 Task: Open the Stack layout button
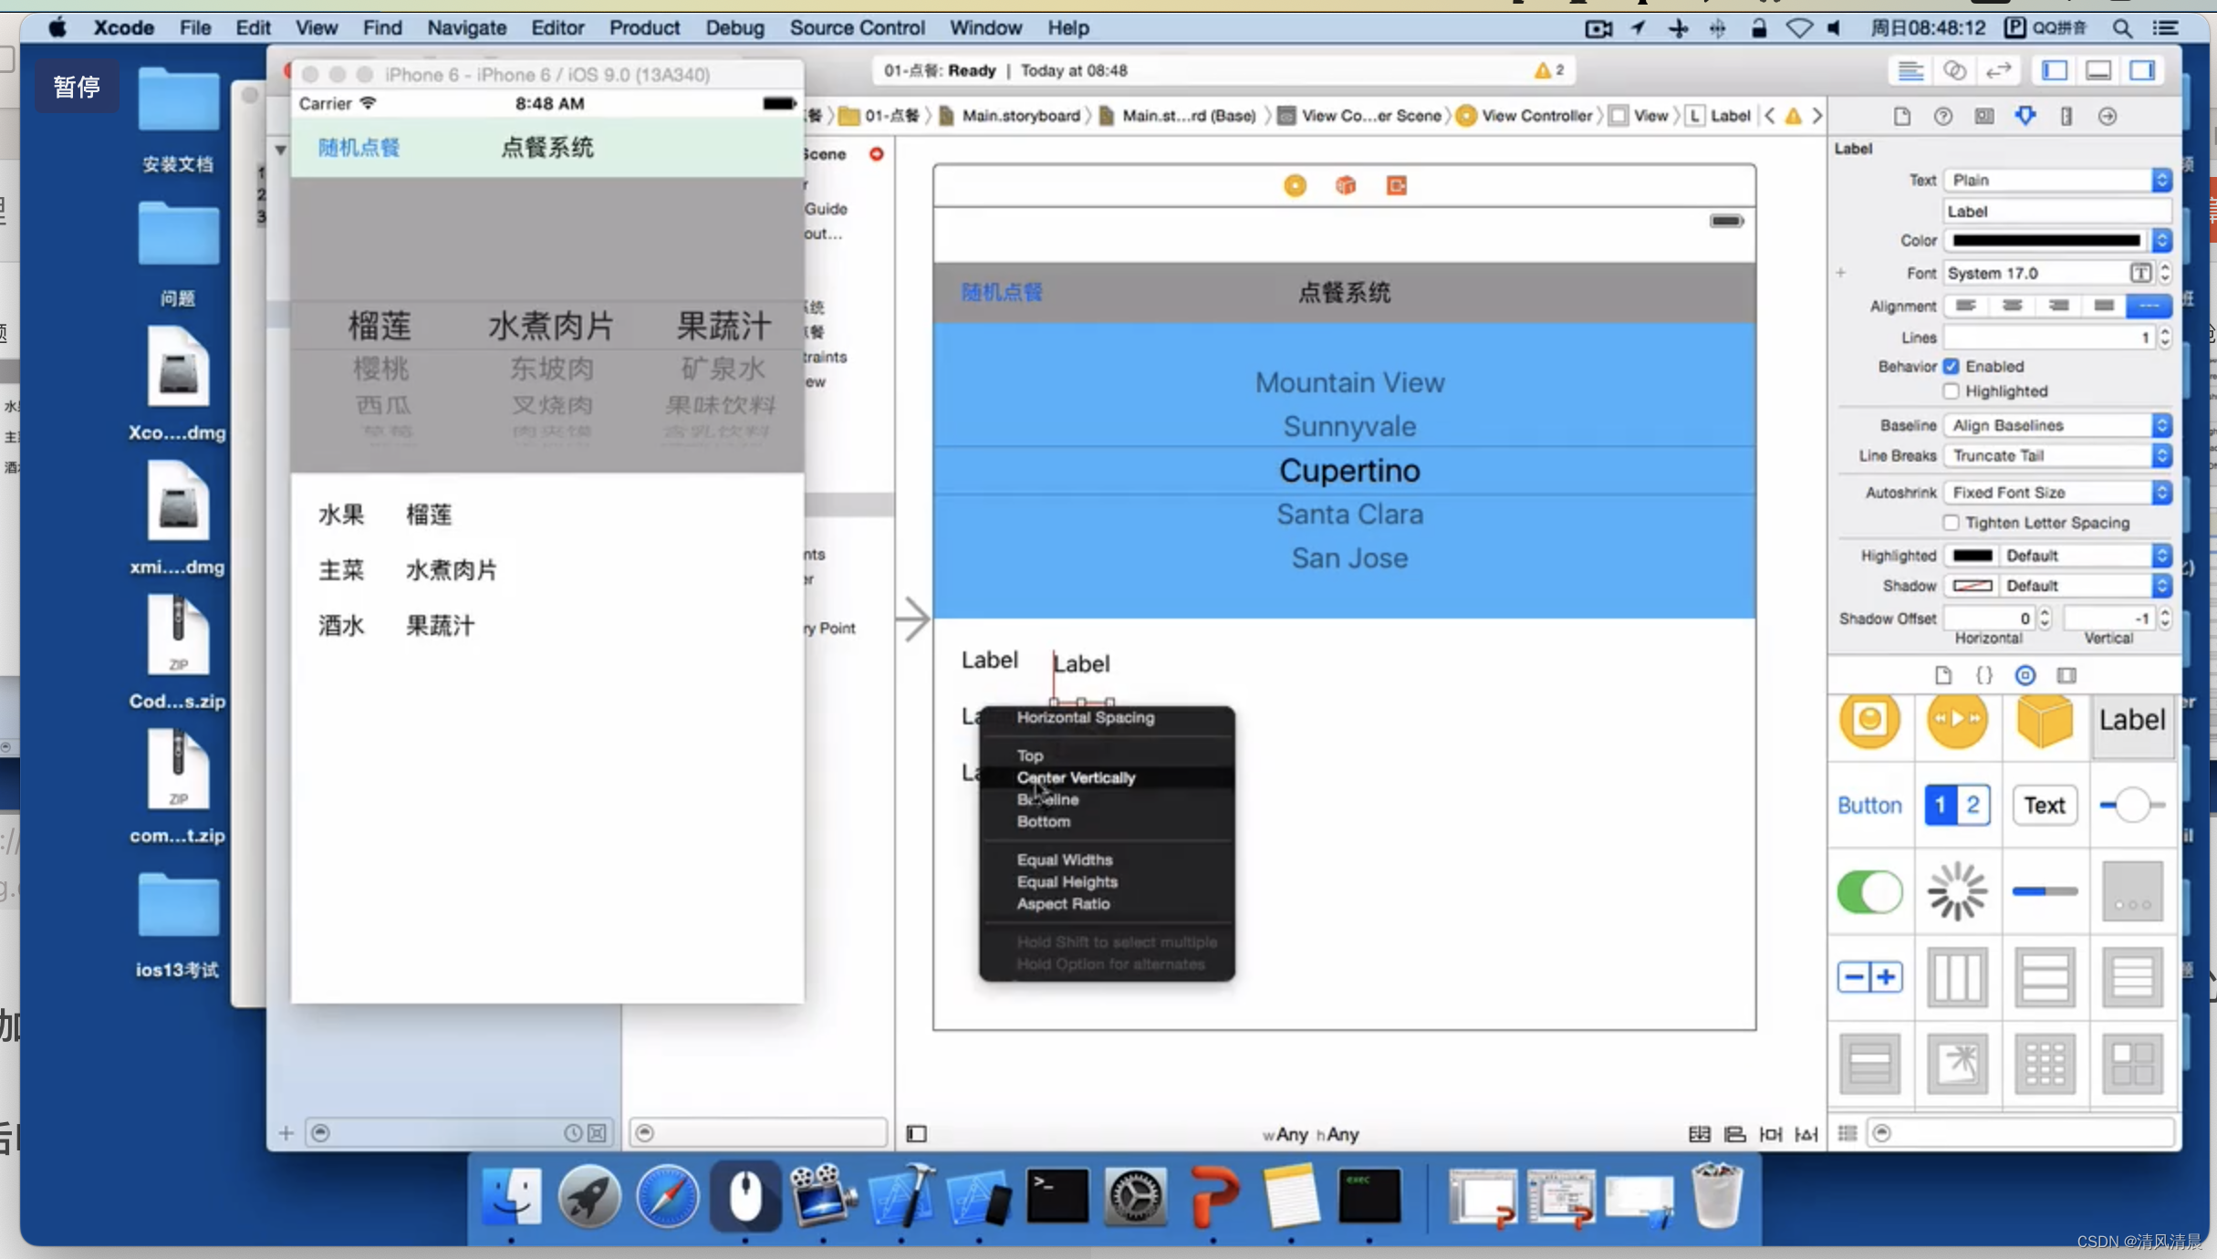pos(1699,1133)
